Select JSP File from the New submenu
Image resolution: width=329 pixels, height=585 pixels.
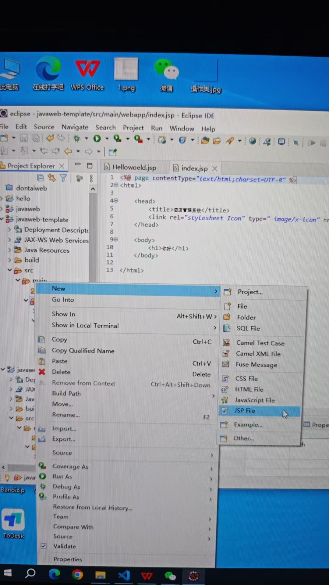(245, 411)
